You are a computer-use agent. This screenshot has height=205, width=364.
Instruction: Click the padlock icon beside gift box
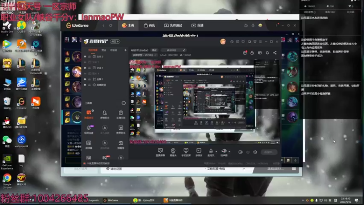pos(252,53)
